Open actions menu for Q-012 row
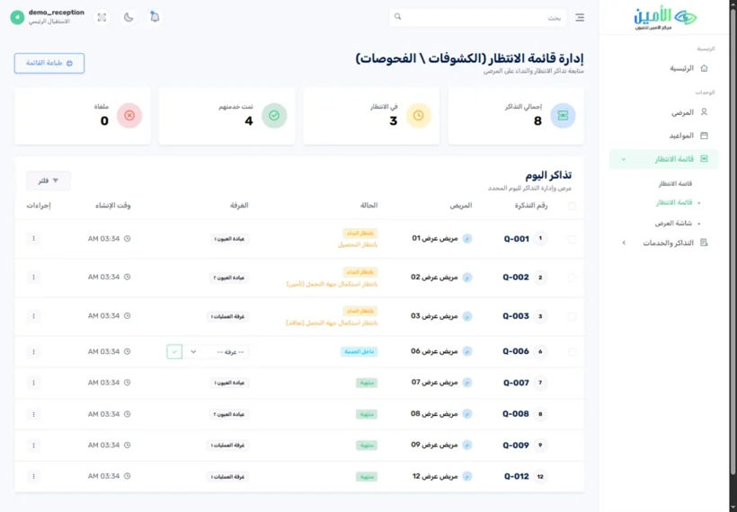Screen dimensions: 737x512 click(x=33, y=476)
